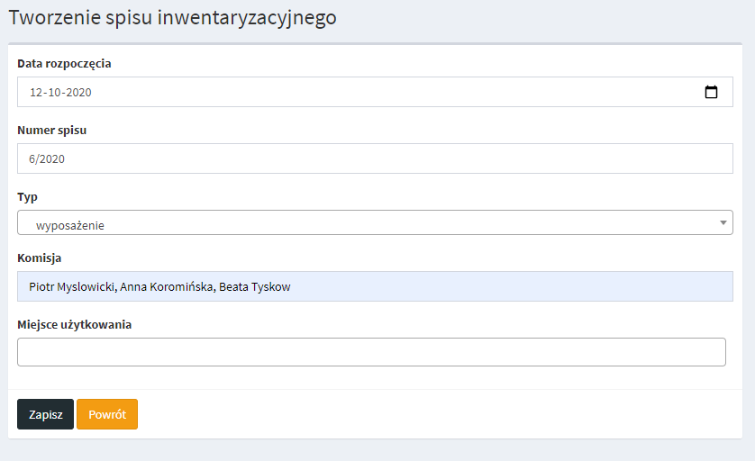This screenshot has height=461, width=755.
Task: Click the Data rozpoczęcia label
Action: (x=65, y=63)
